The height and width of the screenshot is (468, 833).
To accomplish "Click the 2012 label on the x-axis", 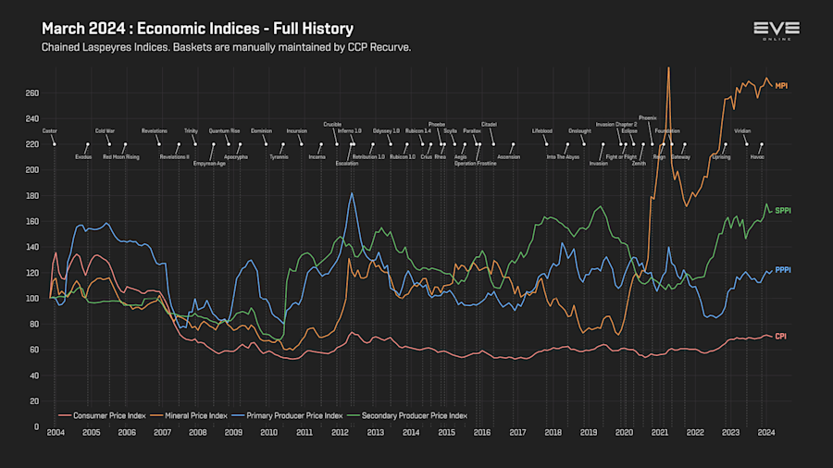I will pos(340,433).
